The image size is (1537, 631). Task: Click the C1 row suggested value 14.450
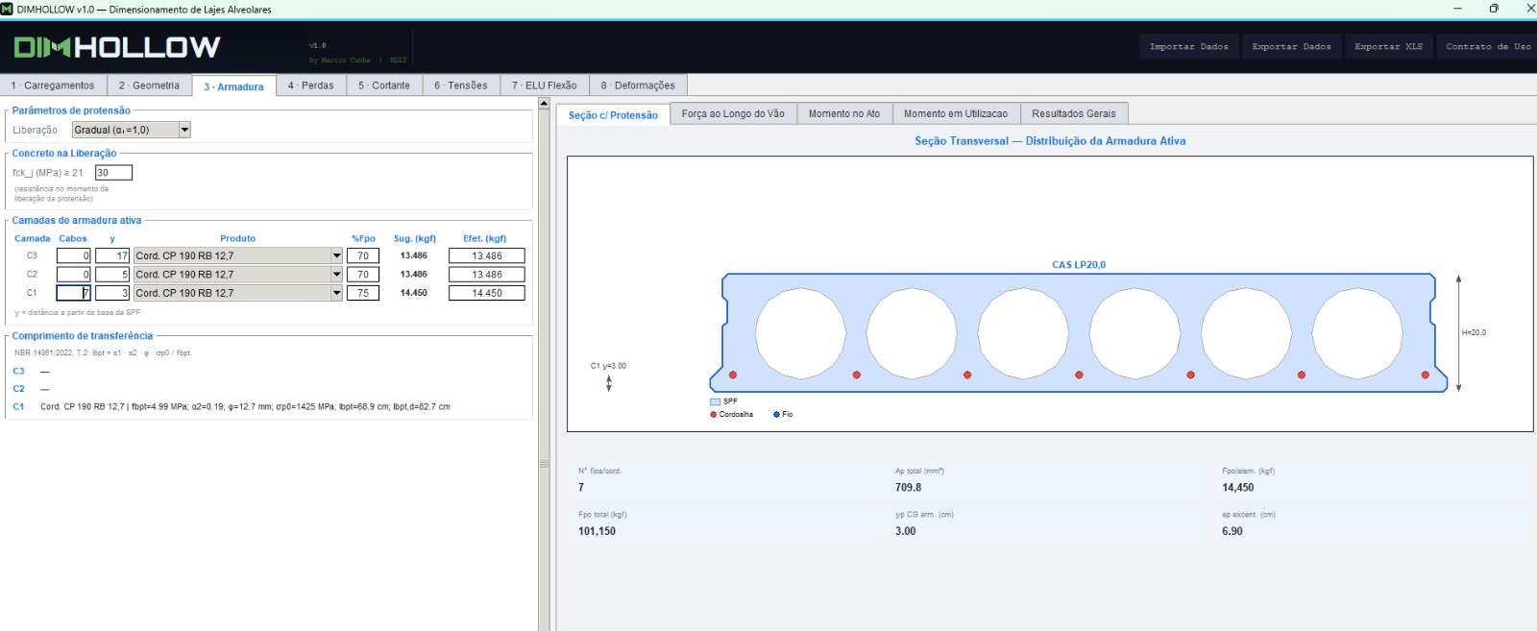pos(413,293)
